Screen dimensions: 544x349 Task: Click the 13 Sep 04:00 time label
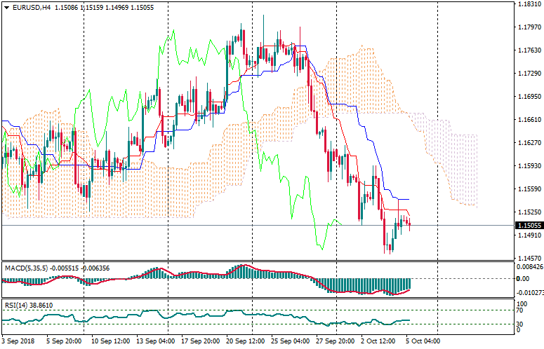pos(155,341)
